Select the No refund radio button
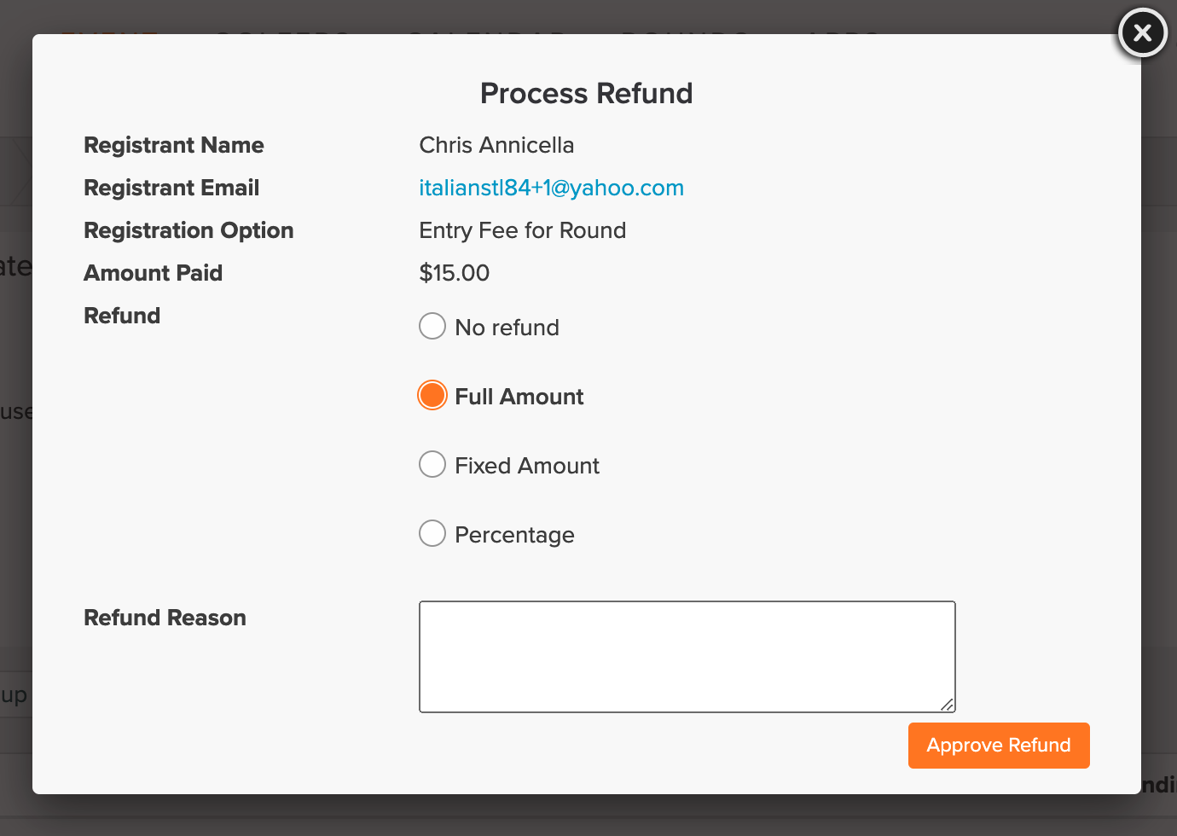 click(x=432, y=326)
